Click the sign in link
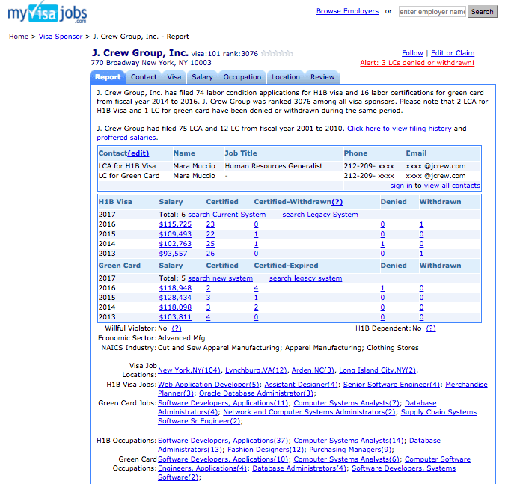This screenshot has width=508, height=484. tap(401, 186)
